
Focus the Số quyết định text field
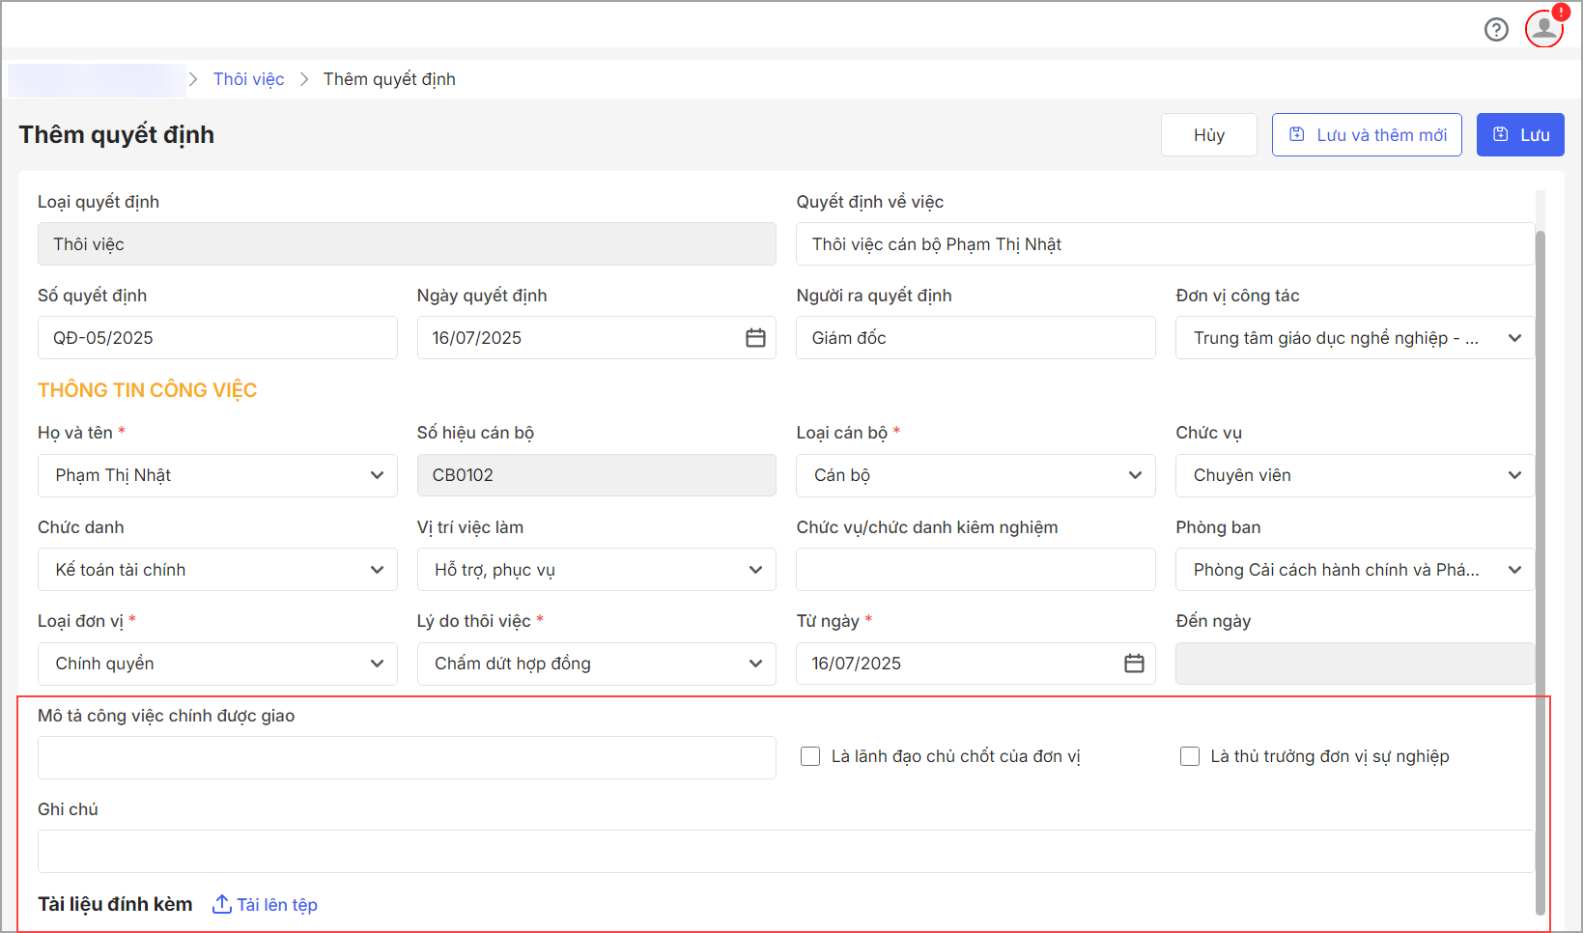tap(217, 338)
